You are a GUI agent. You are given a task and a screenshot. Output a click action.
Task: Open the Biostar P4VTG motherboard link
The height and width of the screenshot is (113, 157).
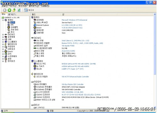point(82,43)
